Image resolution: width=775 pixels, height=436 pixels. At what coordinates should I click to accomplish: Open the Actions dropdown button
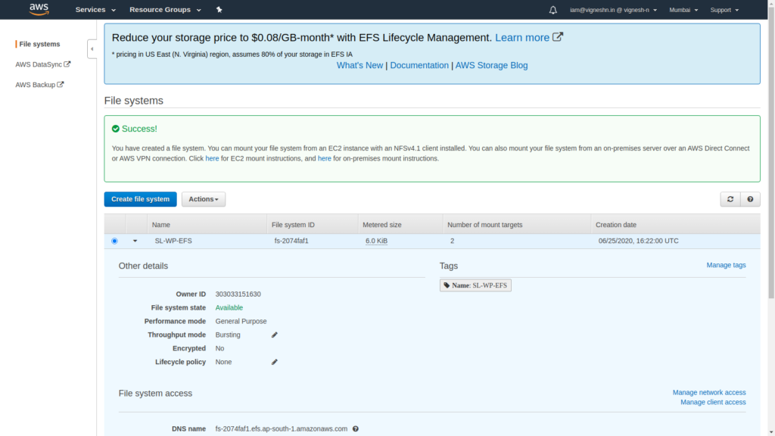203,199
